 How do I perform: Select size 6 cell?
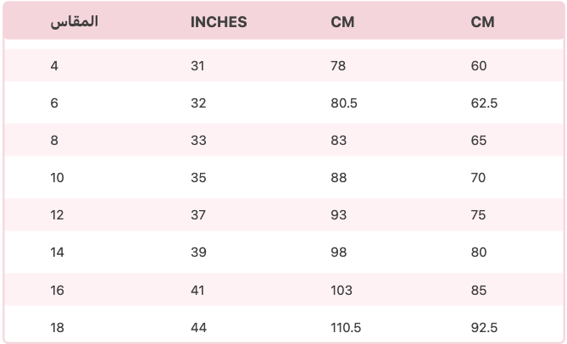[54, 103]
